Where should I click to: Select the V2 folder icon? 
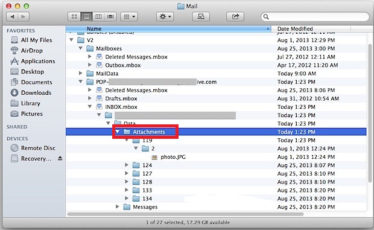pyautogui.click(x=81, y=40)
